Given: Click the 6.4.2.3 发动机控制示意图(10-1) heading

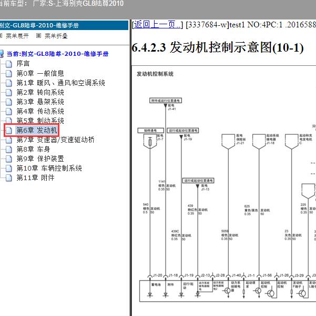Looking at the screenshot, I should (218, 47).
